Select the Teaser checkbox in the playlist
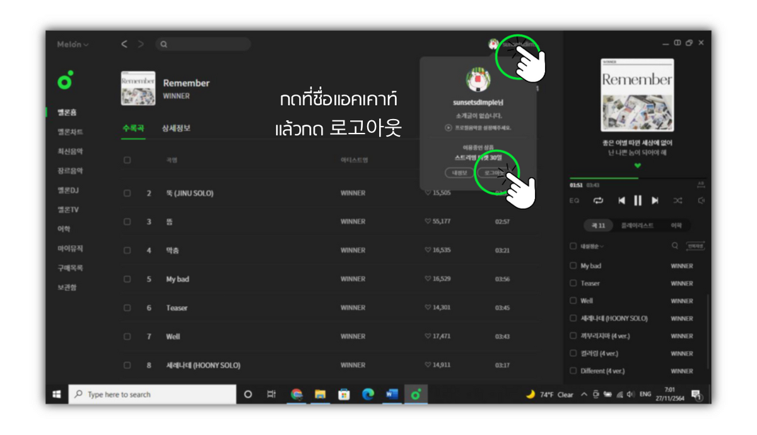Screen dimensions: 757x435 573,283
